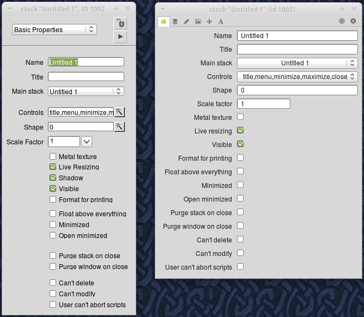Select the four-arrow position tab

coord(209,22)
